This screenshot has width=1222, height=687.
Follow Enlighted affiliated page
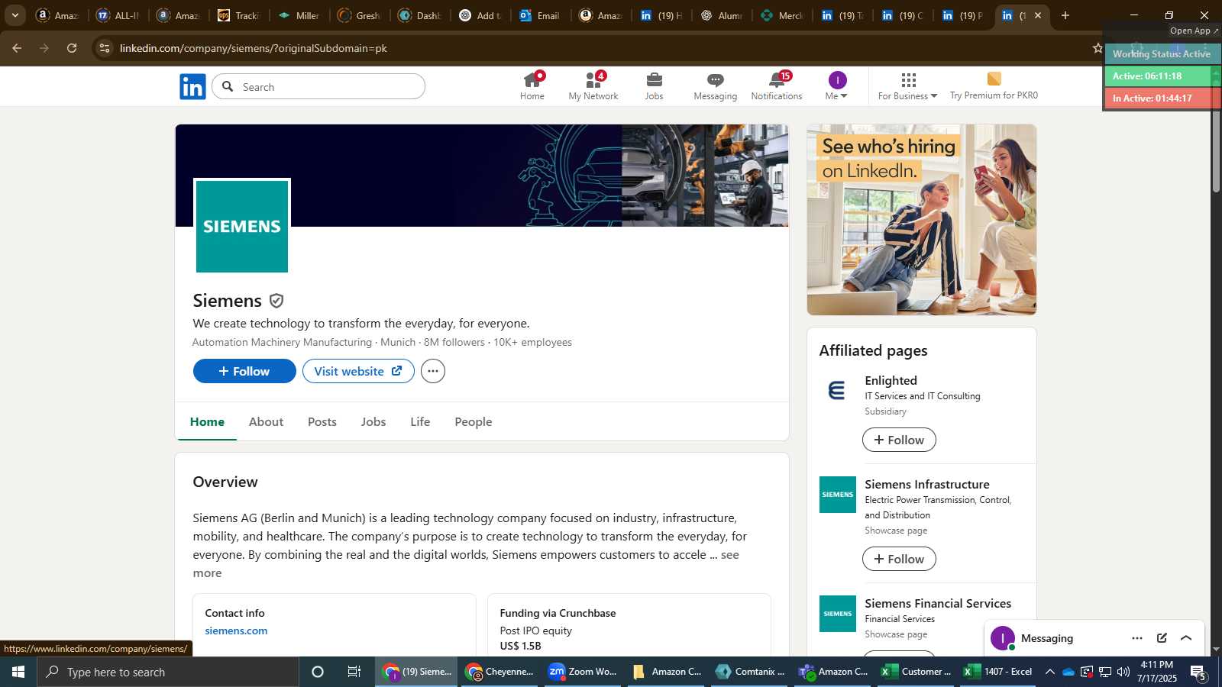point(899,440)
